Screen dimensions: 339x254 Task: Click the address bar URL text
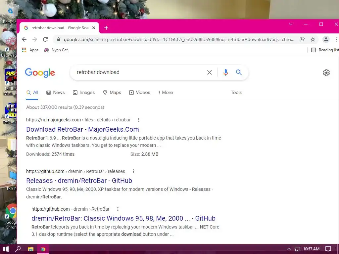click(179, 39)
